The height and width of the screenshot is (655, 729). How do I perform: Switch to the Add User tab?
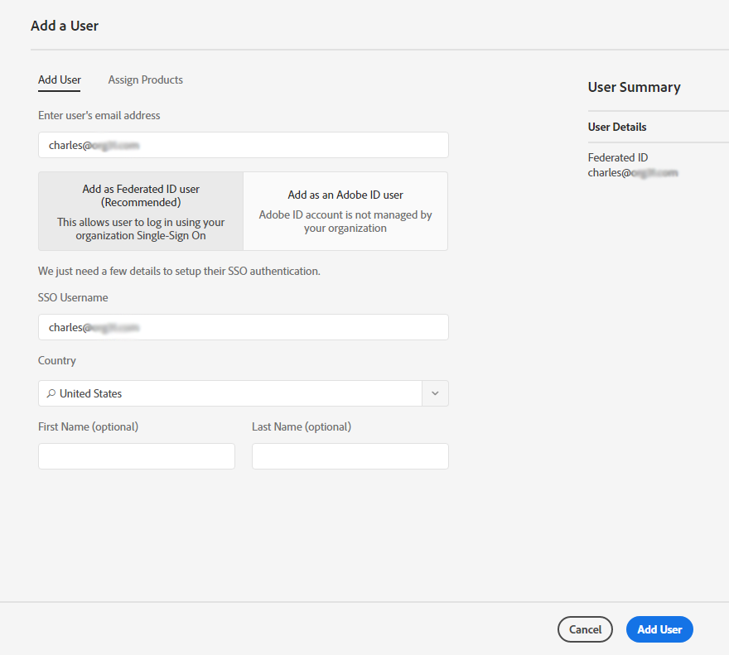point(59,79)
